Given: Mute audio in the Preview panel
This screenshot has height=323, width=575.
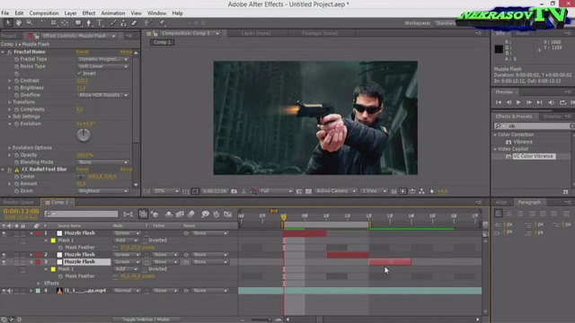Looking at the screenshot, I should tap(551, 102).
